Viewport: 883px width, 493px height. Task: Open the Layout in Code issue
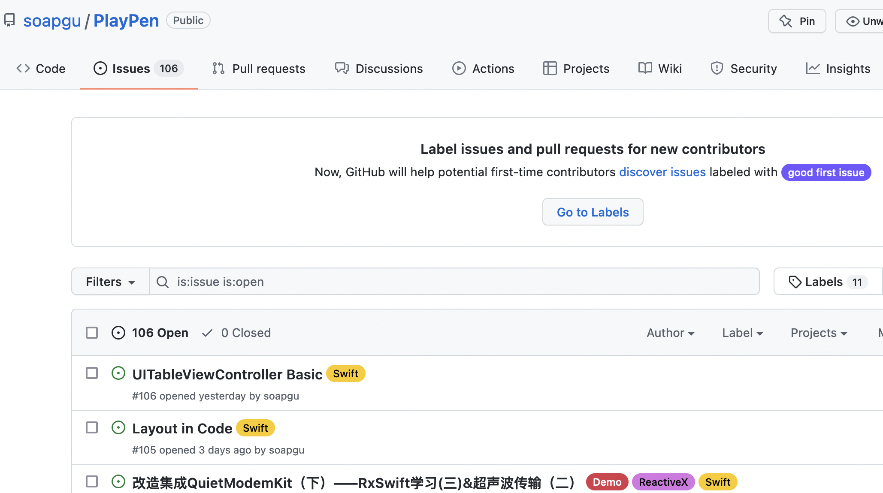pos(182,428)
